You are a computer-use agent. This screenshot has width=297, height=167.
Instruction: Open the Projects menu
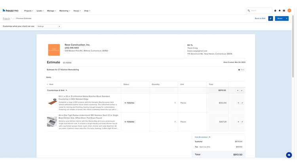coord(29,11)
